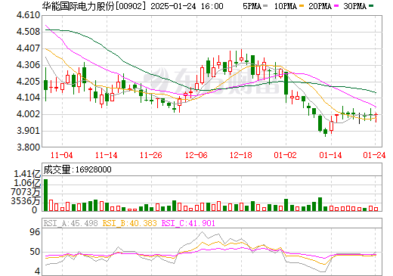Click the tallest green volume bar
This screenshot has height=276, width=393.
coord(45,195)
